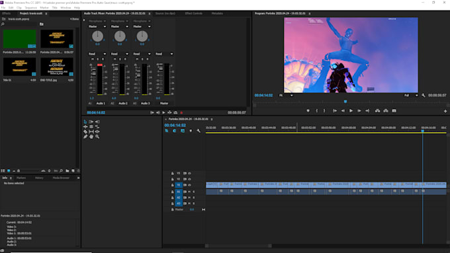
Task: Select the END TITLE.jpg thumbnail
Action: (x=57, y=67)
